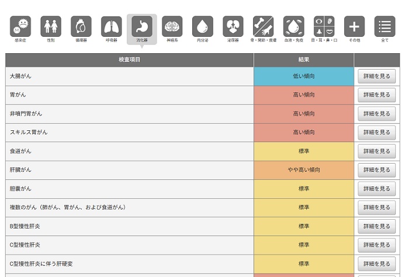Image resolution: width=409 pixels, height=277 pixels.
Task: Show details for 肝臓がん row
Action: coord(377,170)
